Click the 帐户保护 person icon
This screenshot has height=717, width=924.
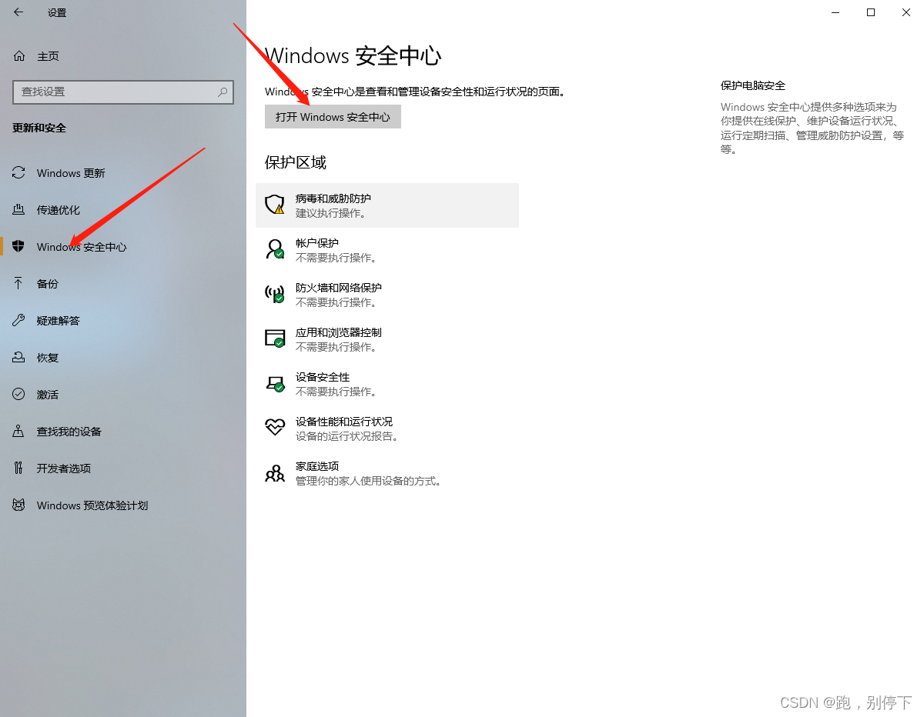275,249
